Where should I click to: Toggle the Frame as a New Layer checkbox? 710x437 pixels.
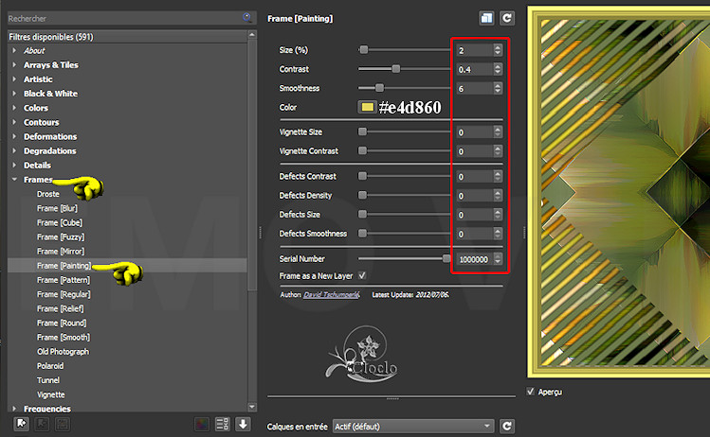coord(361,275)
